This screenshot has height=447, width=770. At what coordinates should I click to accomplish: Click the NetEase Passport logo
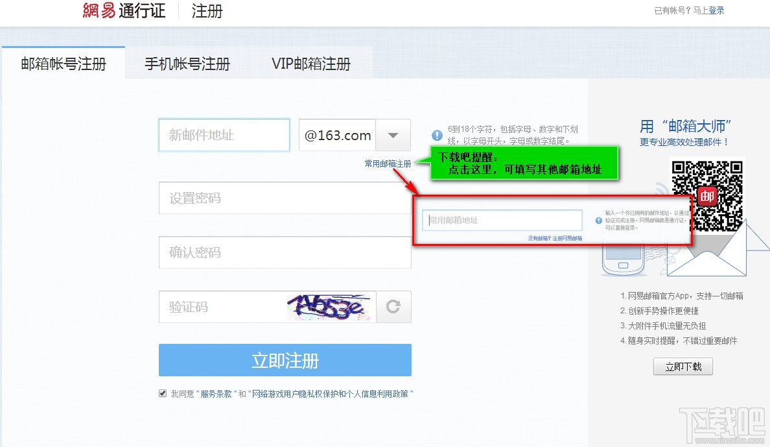point(124,10)
